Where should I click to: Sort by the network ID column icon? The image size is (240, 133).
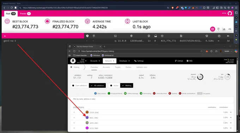point(131,36)
